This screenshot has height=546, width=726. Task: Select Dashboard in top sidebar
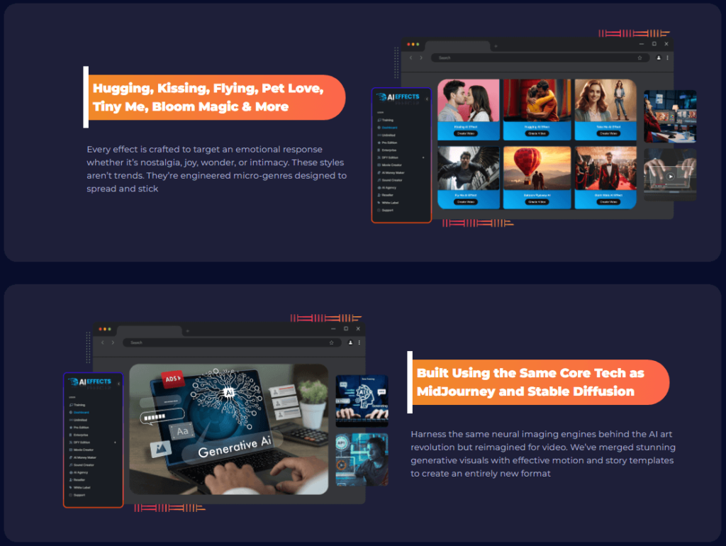click(388, 128)
